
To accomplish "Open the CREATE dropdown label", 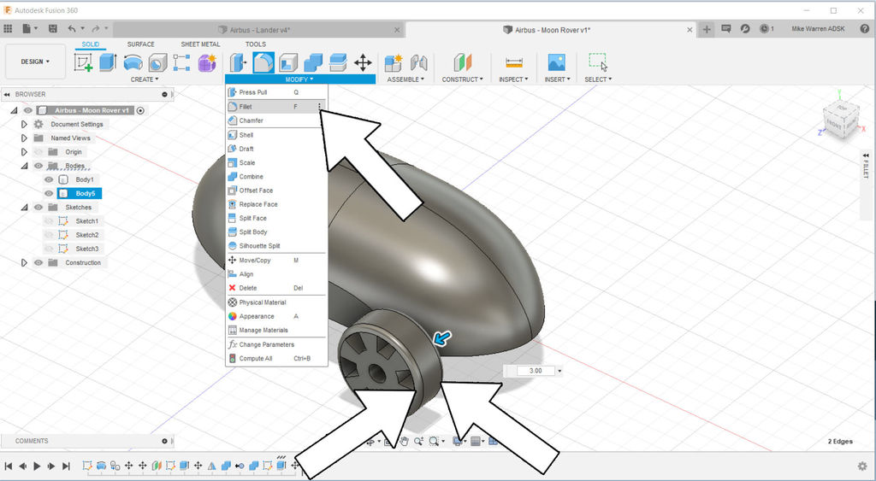I will [144, 79].
